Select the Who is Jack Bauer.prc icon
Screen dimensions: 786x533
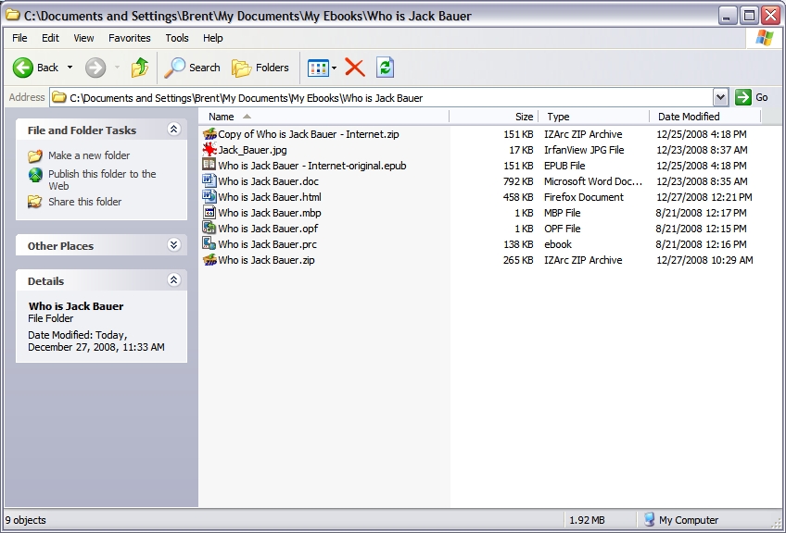pyautogui.click(x=209, y=244)
